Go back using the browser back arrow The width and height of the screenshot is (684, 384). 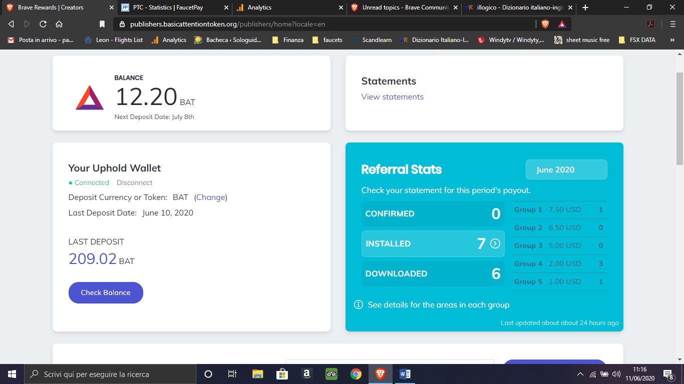pyautogui.click(x=12, y=24)
